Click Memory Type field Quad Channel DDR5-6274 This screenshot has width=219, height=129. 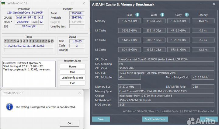pyautogui.click(x=166, y=91)
